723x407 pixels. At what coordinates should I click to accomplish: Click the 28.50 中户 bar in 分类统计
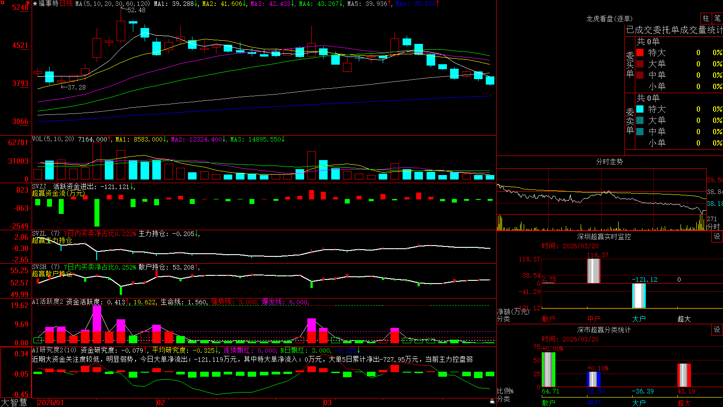coord(593,379)
